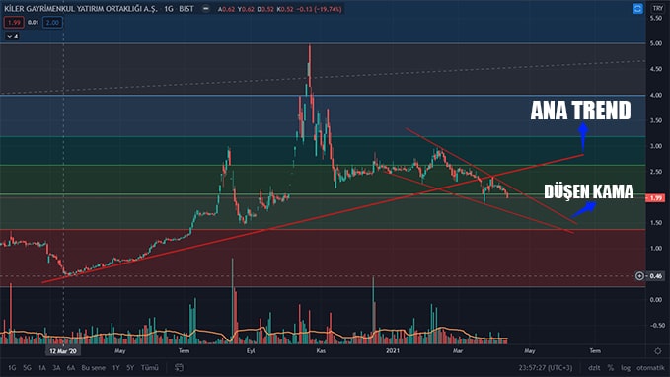Click the 1G interval label in title
Screen dimensions: 670x377
(169, 9)
